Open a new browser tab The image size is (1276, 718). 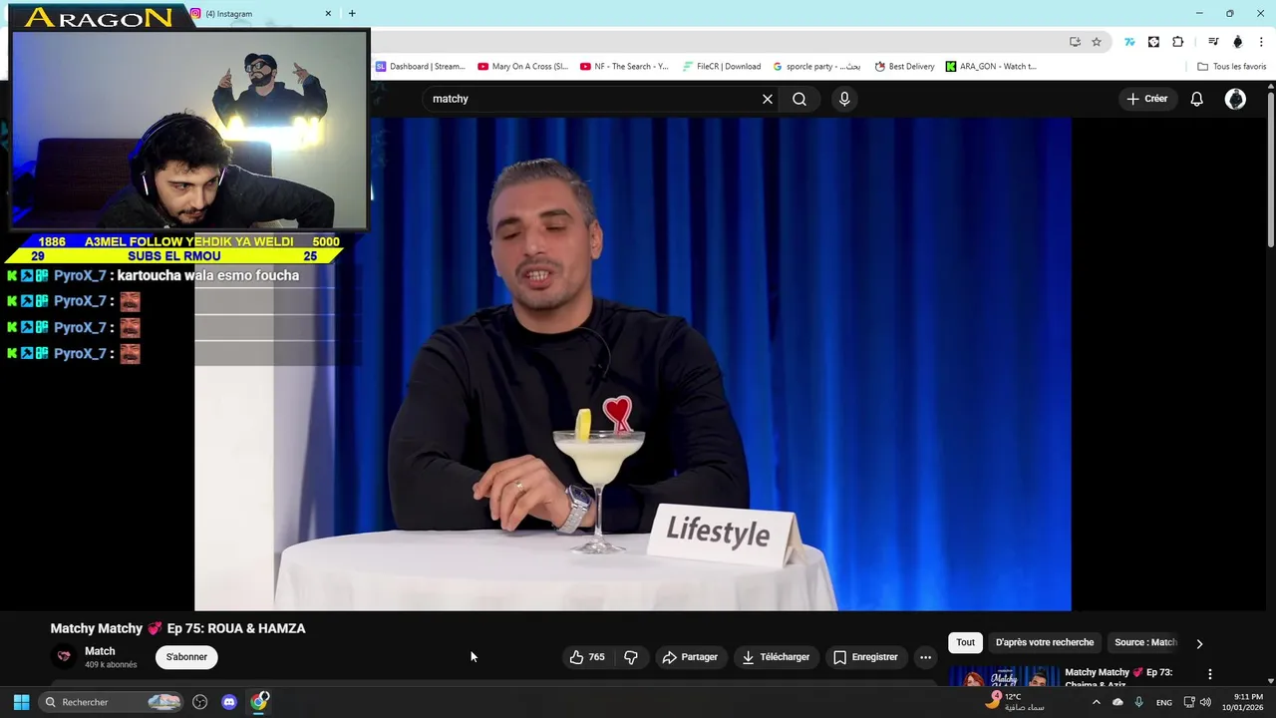point(352,14)
